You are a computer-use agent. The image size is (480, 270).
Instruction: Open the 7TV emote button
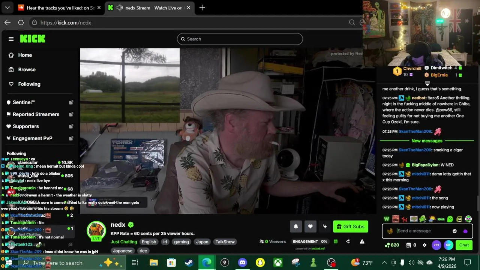[x=436, y=245]
